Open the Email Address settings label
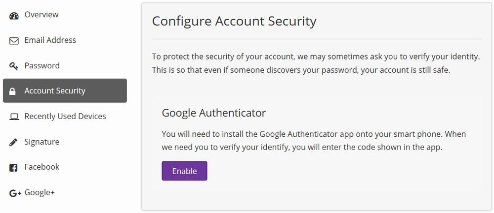This screenshot has height=213, width=494. point(50,40)
